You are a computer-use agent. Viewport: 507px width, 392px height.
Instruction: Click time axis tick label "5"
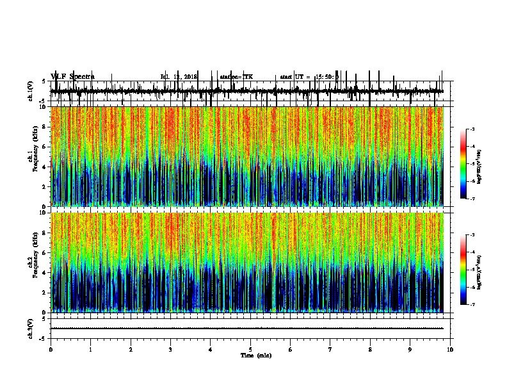(x=250, y=349)
